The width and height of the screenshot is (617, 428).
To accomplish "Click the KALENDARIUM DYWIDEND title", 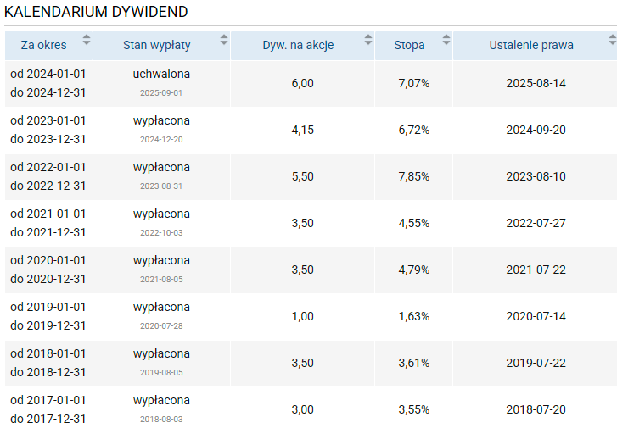I will 96,12.
